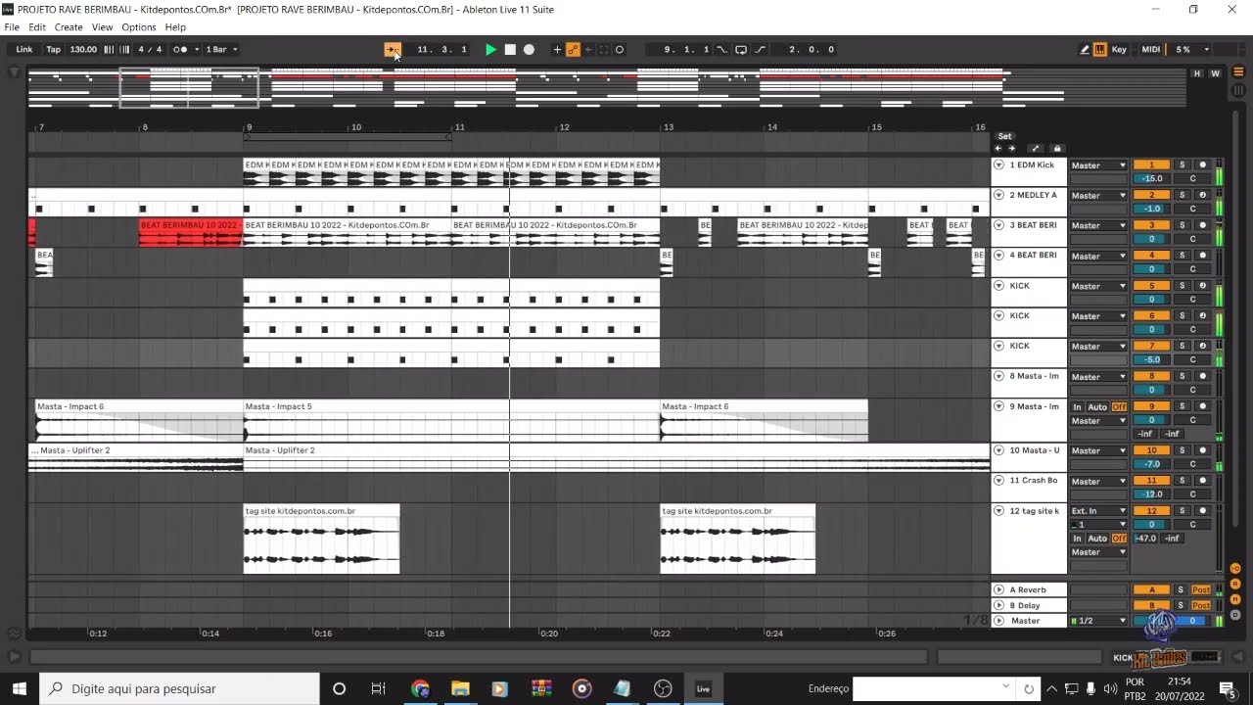The image size is (1253, 705).
Task: Set track 12 monitor to Auto
Action: tap(1097, 539)
